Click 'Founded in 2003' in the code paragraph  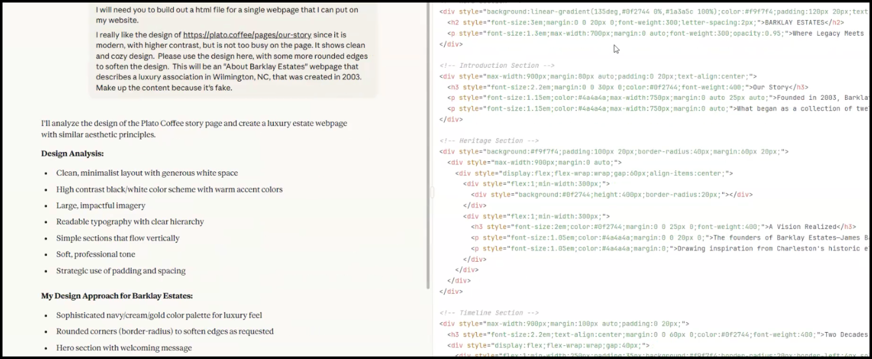coord(807,98)
